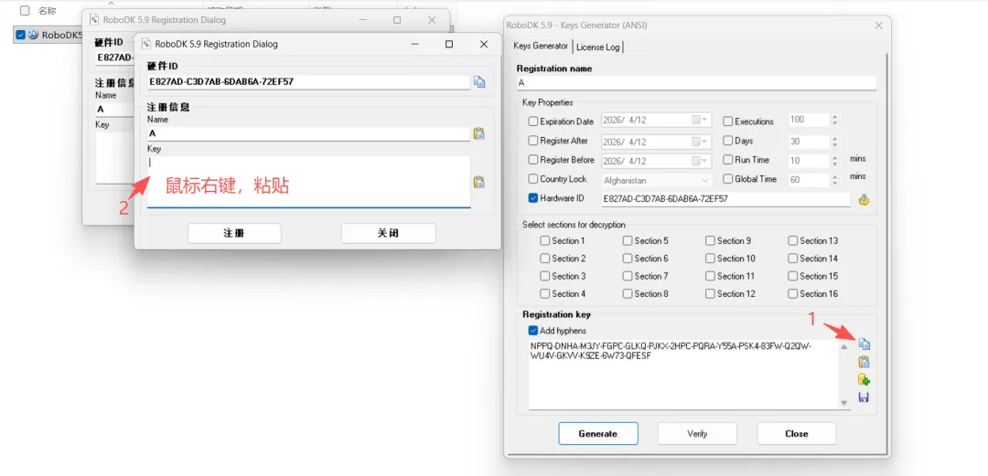Click the 硬件ID field in front dialog
988x476 pixels.
click(x=309, y=82)
